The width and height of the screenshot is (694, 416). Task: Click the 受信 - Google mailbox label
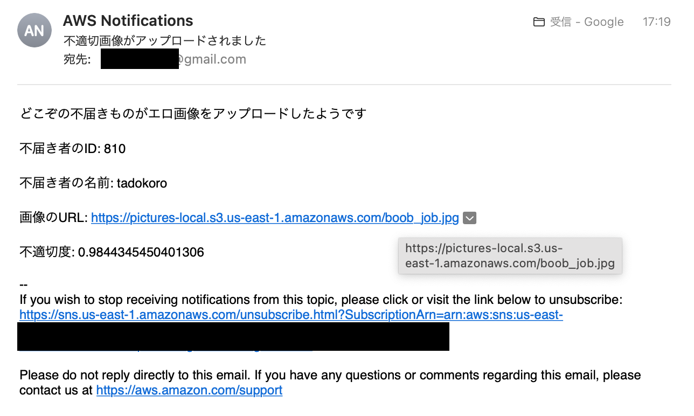pos(586,22)
